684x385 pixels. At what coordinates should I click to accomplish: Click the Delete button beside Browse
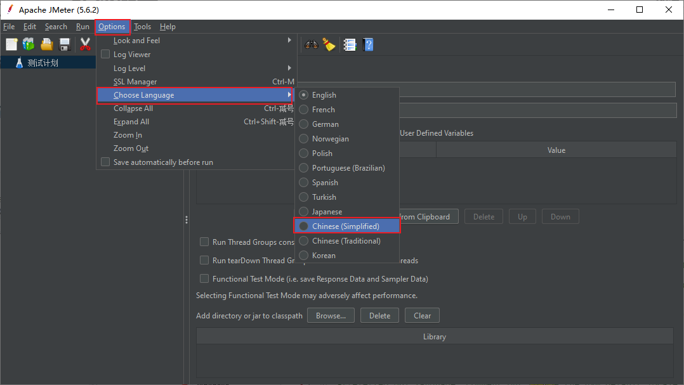point(379,316)
